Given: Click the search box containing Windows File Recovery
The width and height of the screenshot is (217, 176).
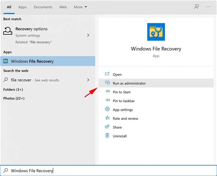Looking at the screenshot, I should tap(108, 171).
